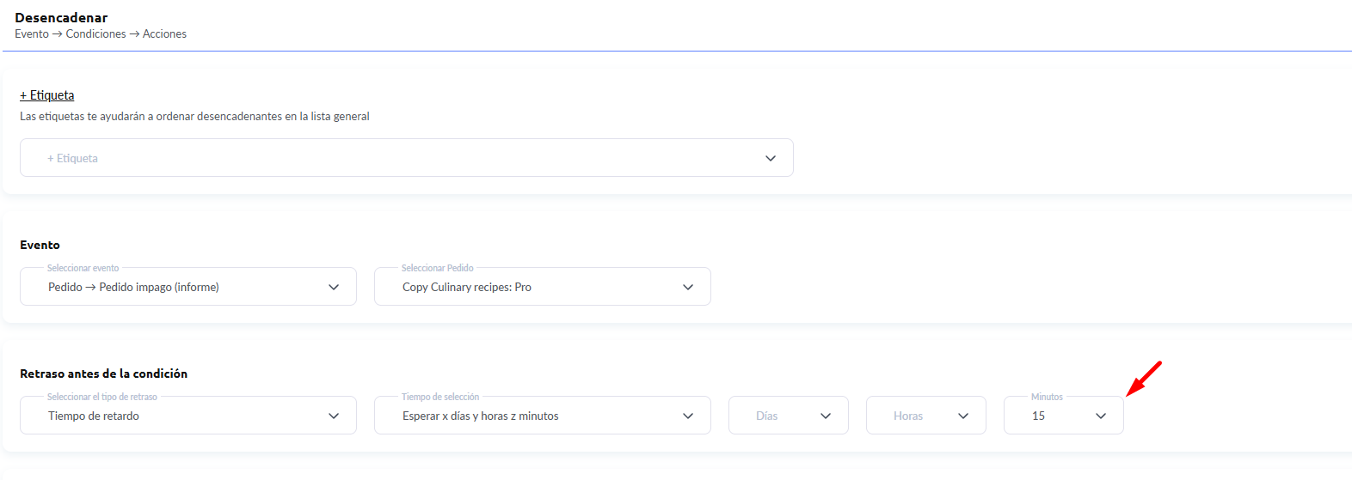
Task: Go to Evento step in breadcrumb
Action: tap(32, 34)
